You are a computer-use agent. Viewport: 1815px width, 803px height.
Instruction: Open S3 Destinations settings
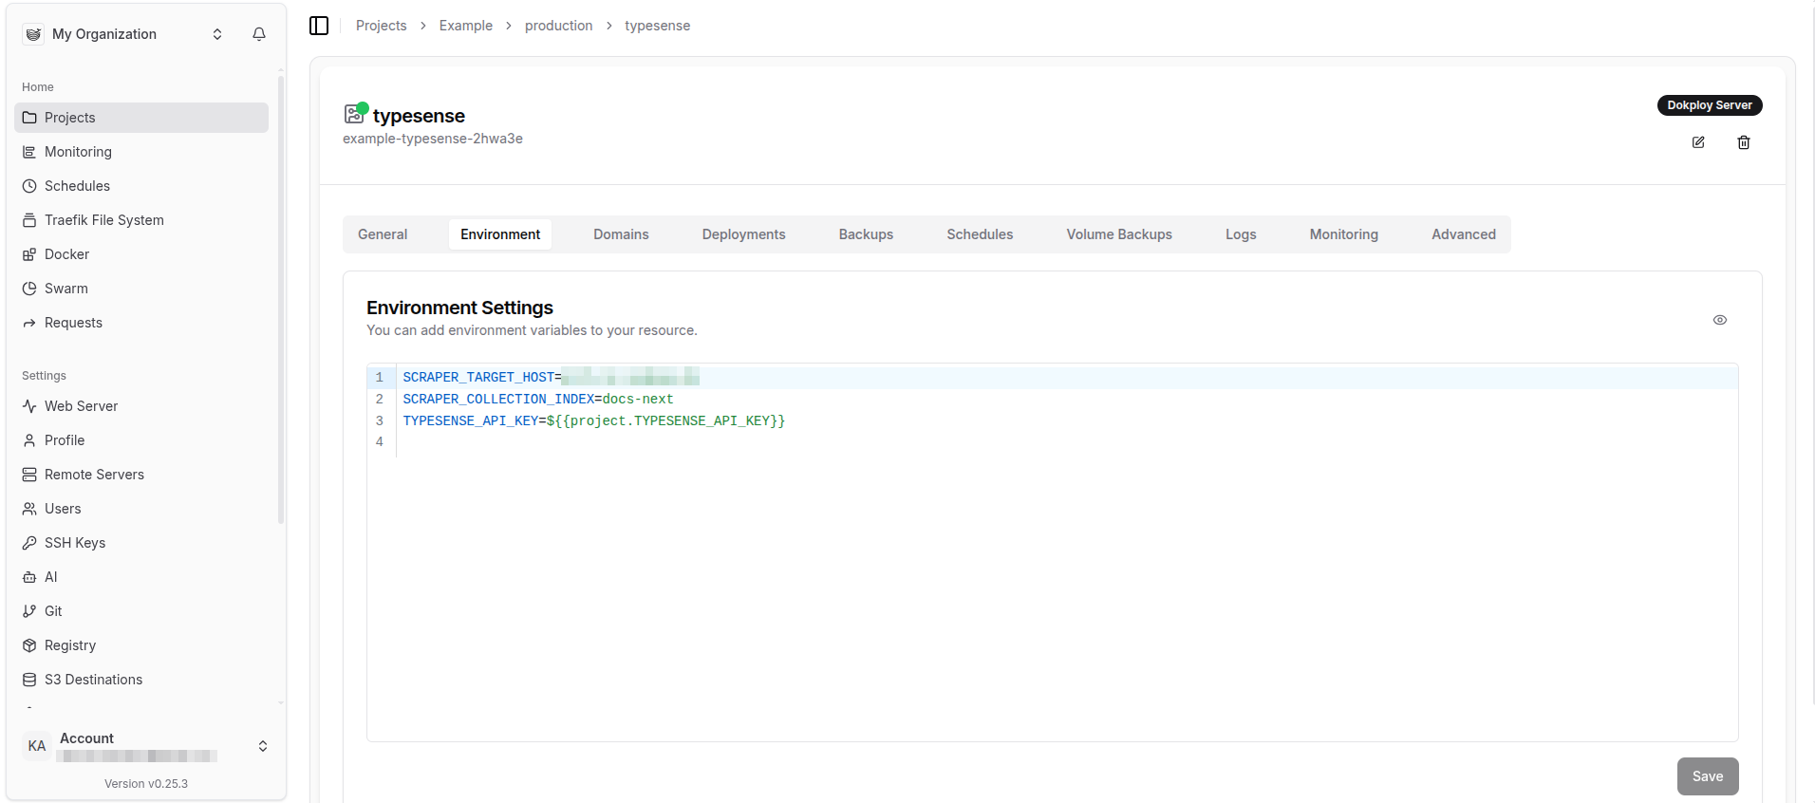[93, 680]
